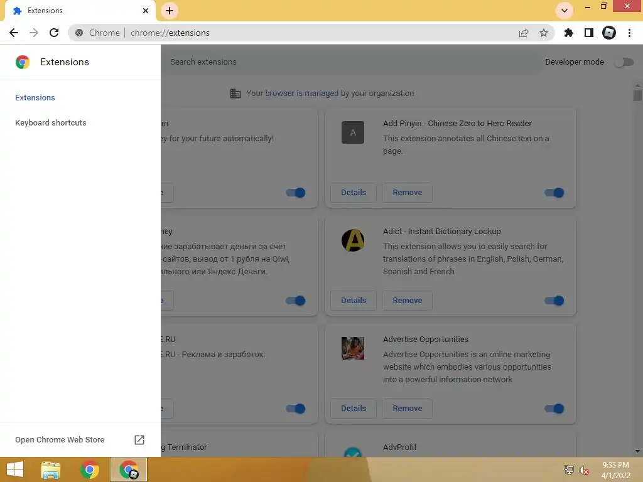Click the AdvProfit extension title
The height and width of the screenshot is (482, 643).
[x=400, y=447]
